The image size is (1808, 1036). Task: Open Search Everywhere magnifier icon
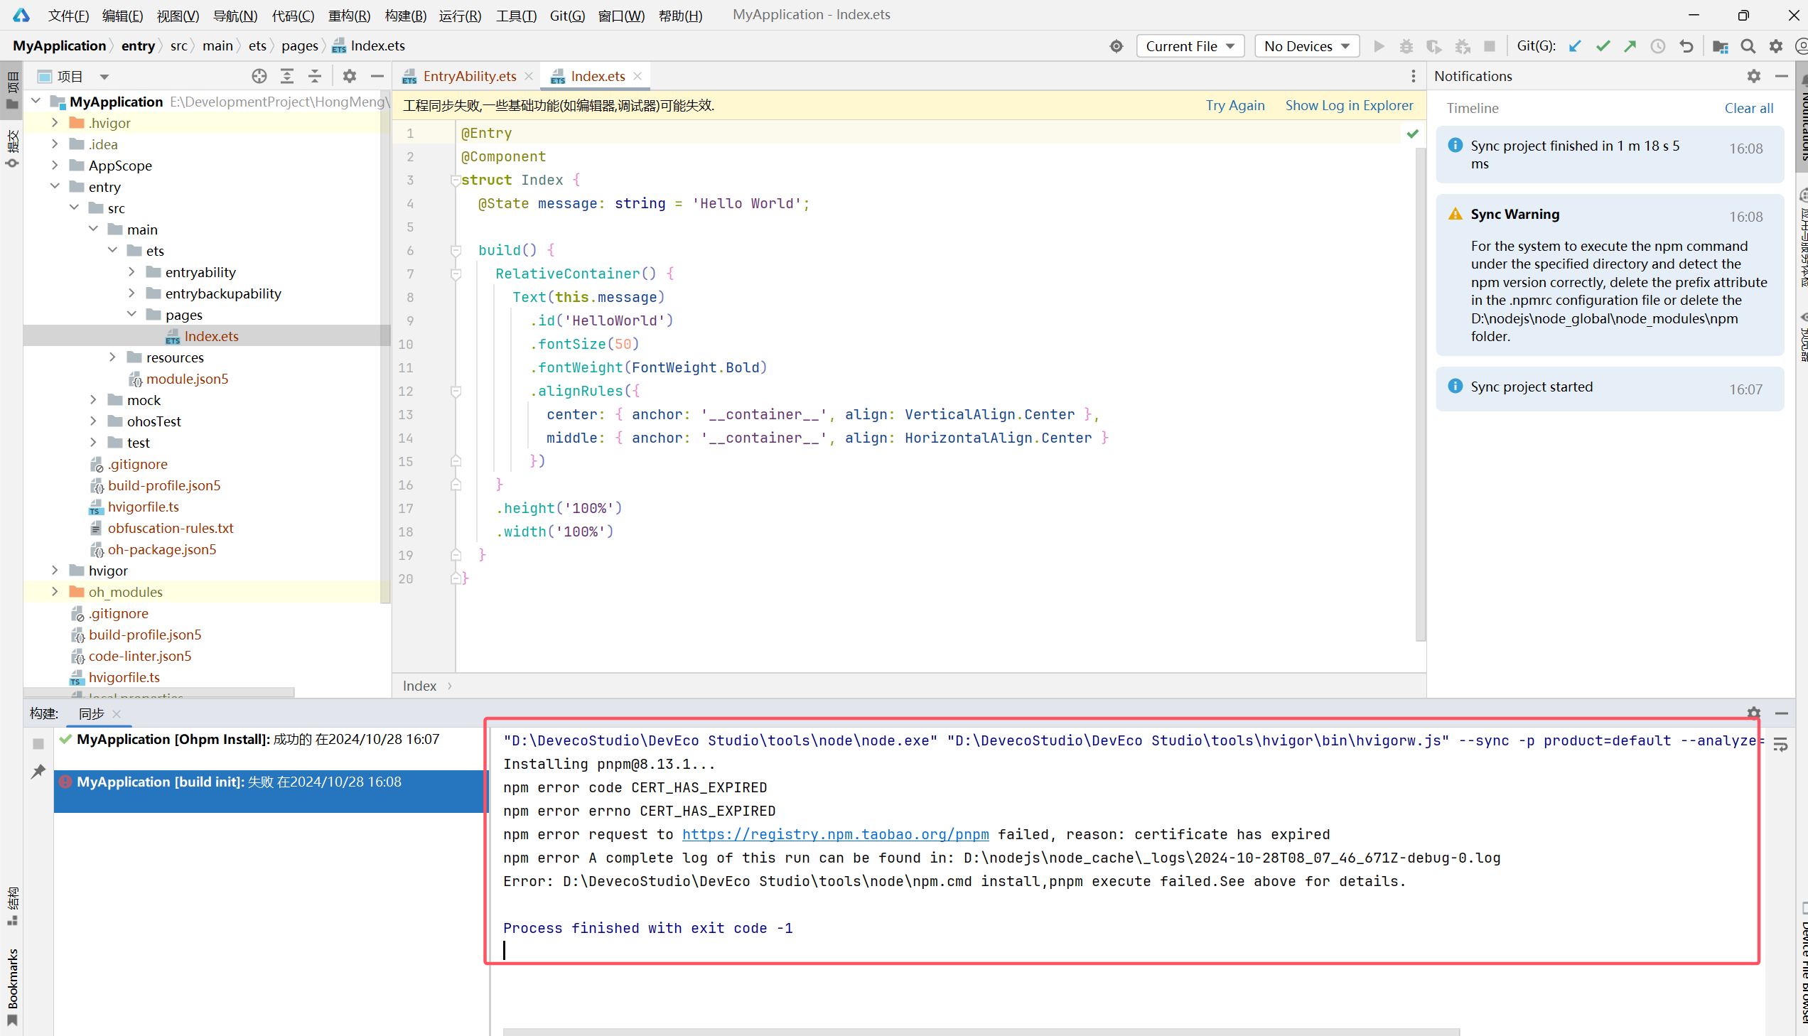1748,46
